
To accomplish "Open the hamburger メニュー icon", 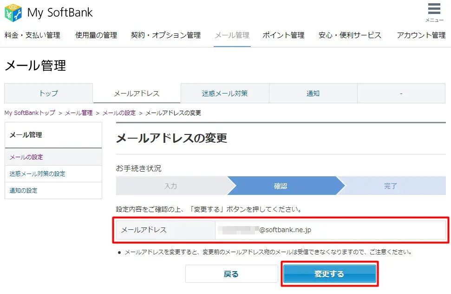I will 434,12.
